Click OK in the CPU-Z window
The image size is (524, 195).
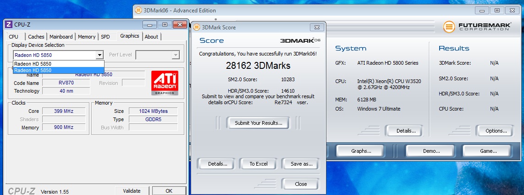click(x=169, y=191)
